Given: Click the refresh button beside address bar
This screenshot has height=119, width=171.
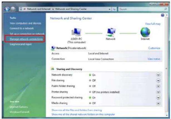Looking at the screenshot, I should click(114, 9).
